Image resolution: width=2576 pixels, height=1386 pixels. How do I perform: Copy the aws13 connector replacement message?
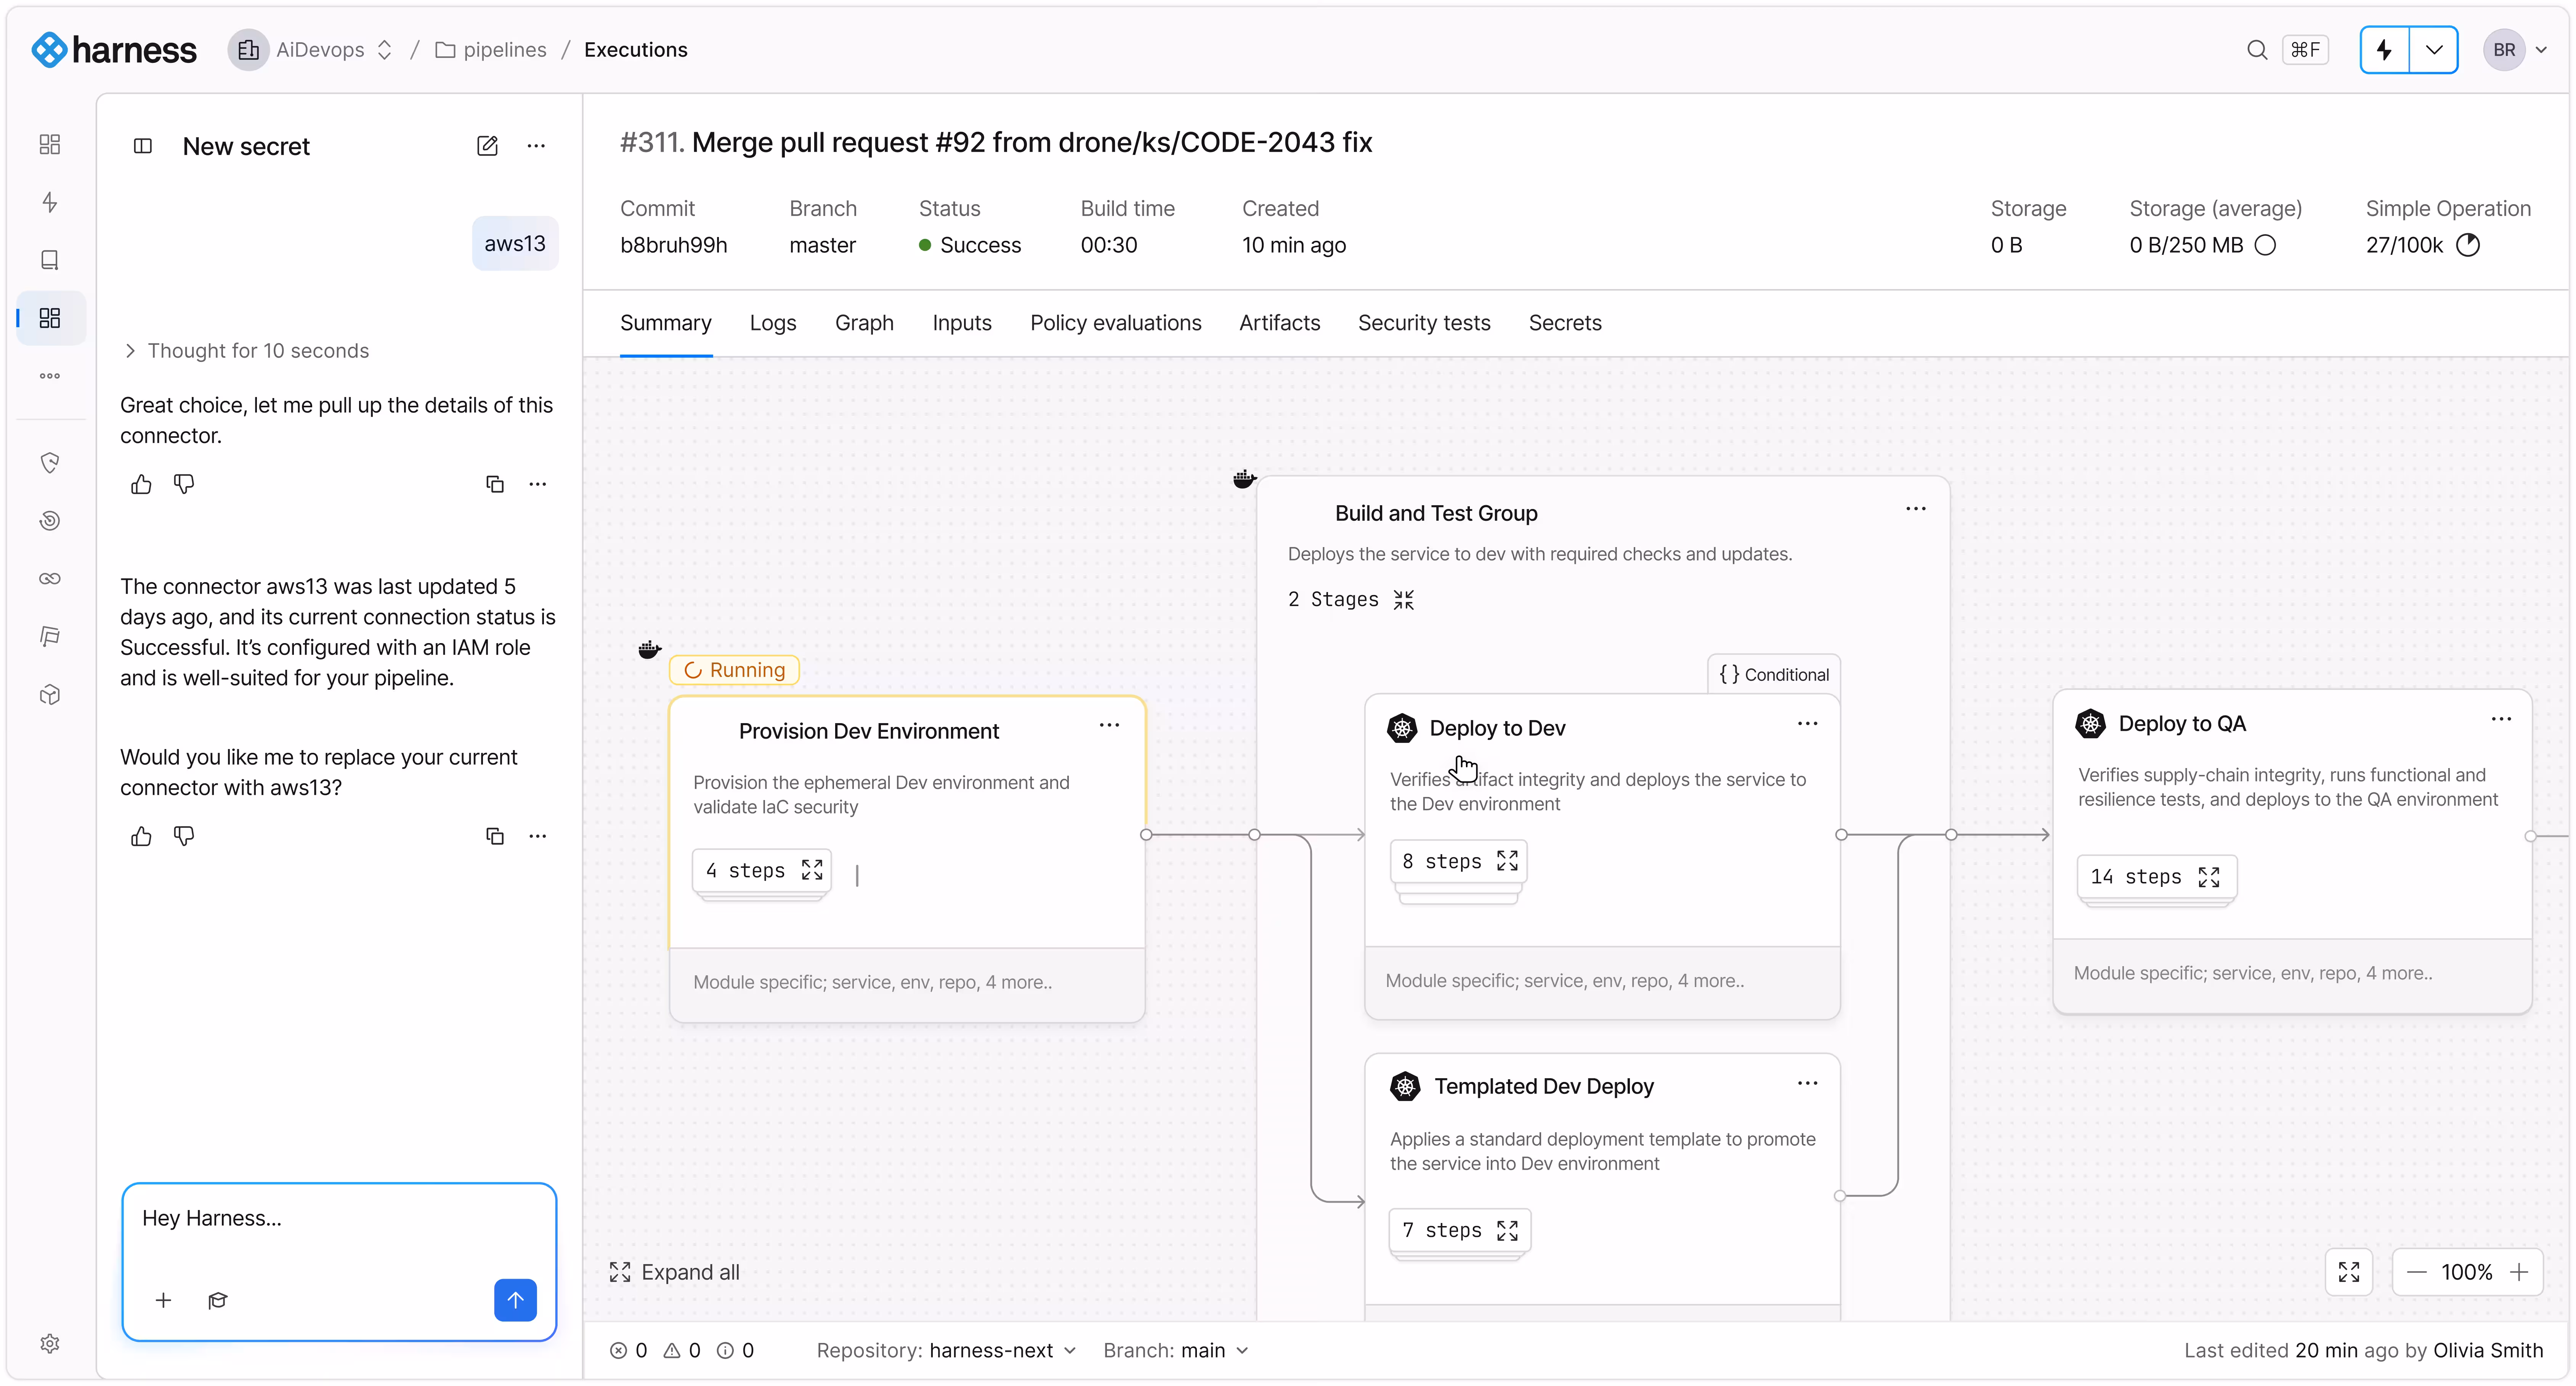pos(494,836)
